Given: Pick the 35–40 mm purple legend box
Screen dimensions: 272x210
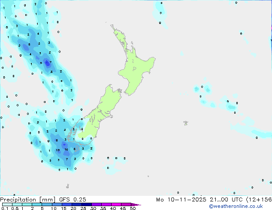Looking at the screenshot, I should pyautogui.click(x=106, y=204).
